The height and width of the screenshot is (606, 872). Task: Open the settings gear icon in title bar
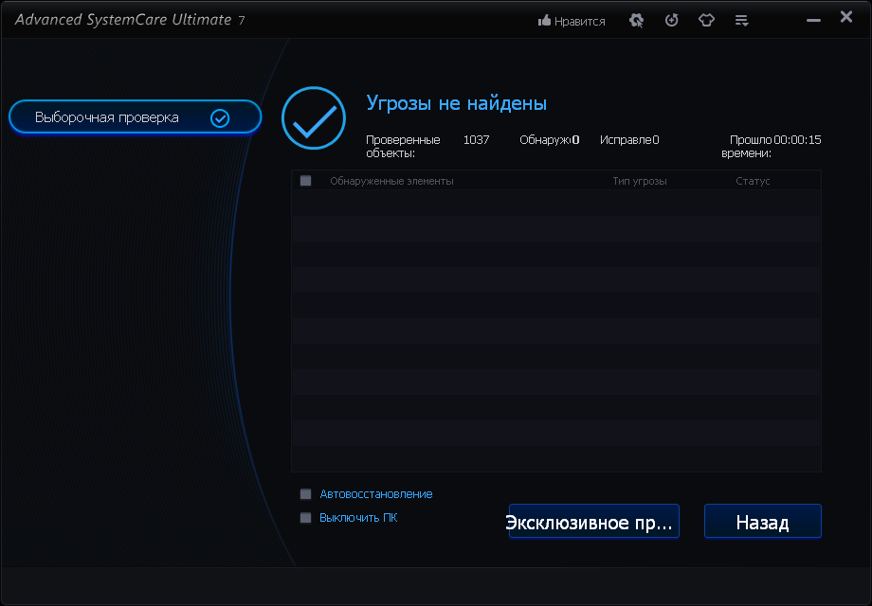(x=636, y=21)
